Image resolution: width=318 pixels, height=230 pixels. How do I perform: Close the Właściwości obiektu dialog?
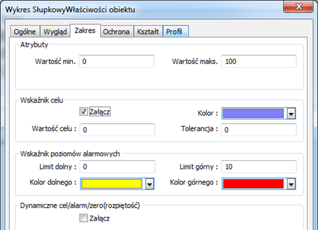(298, 7)
